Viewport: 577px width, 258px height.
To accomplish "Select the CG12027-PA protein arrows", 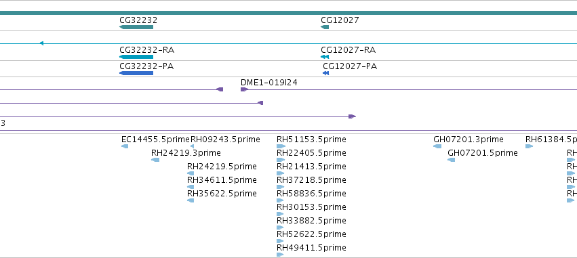I will 325,72.
